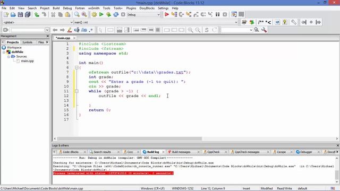Open DoxyBlocks preferences wrench icon
Image resolution: width=340 pixels, height=191 pixels.
pos(294,22)
